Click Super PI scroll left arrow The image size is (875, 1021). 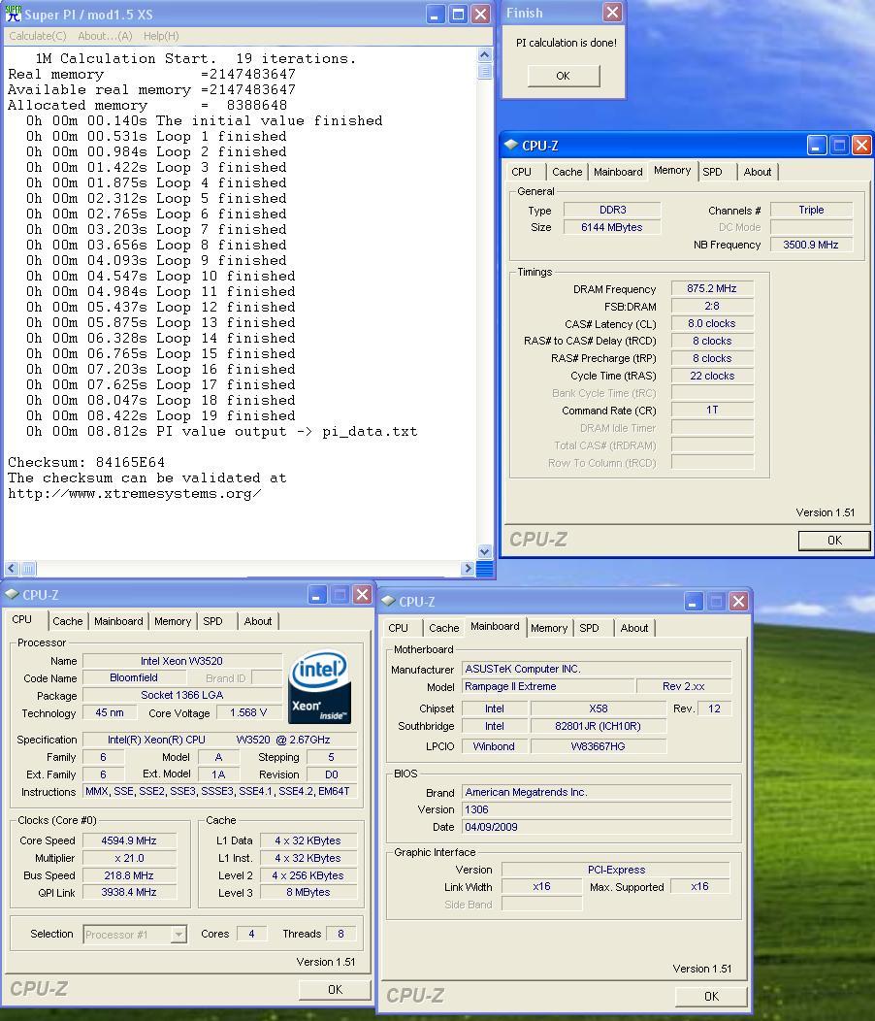tap(12, 568)
